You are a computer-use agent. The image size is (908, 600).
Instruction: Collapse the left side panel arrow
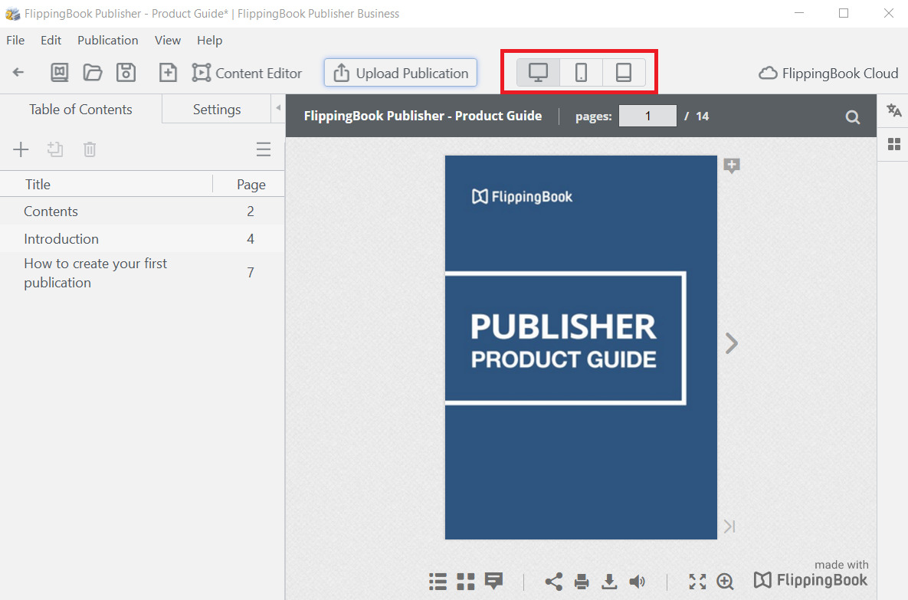[x=278, y=108]
